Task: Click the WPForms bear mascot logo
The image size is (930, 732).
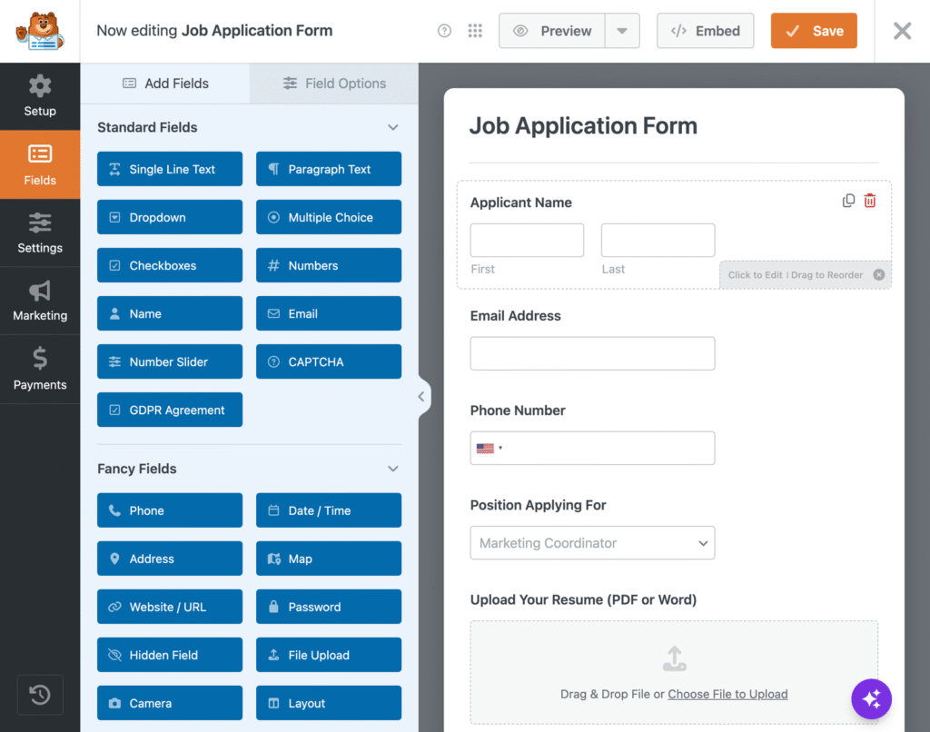Action: point(40,31)
